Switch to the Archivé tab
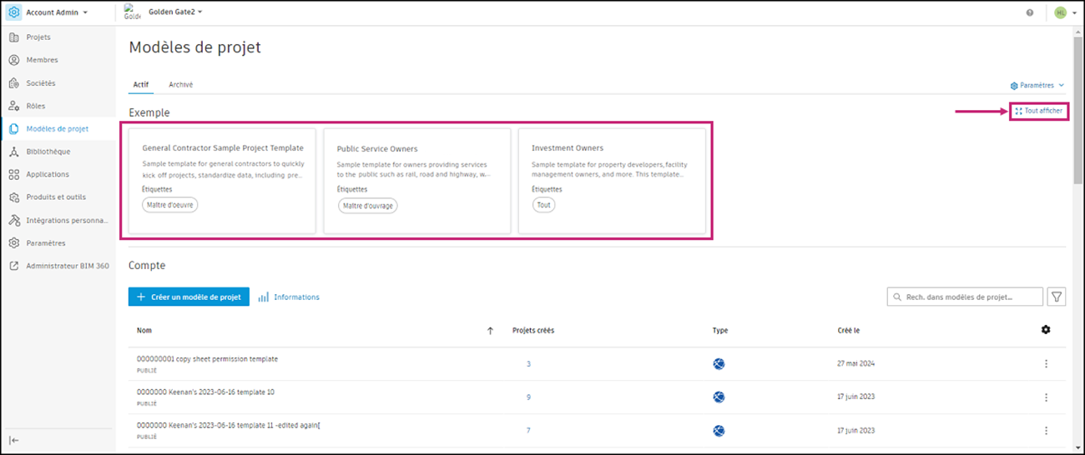The height and width of the screenshot is (455, 1085). pos(181,85)
